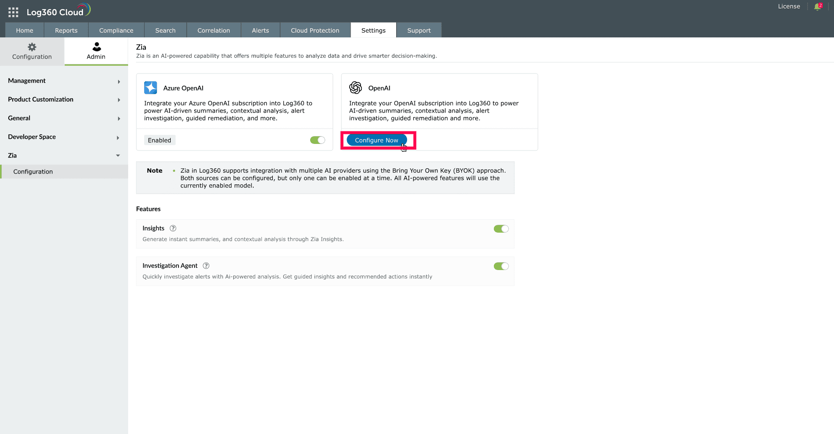Expand the General section
Viewport: 834px width, 434px height.
point(64,118)
